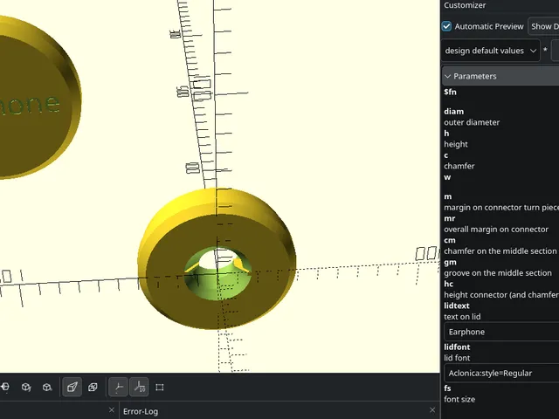Click the cm parameter label
This screenshot has height=419, width=559.
pos(450,240)
